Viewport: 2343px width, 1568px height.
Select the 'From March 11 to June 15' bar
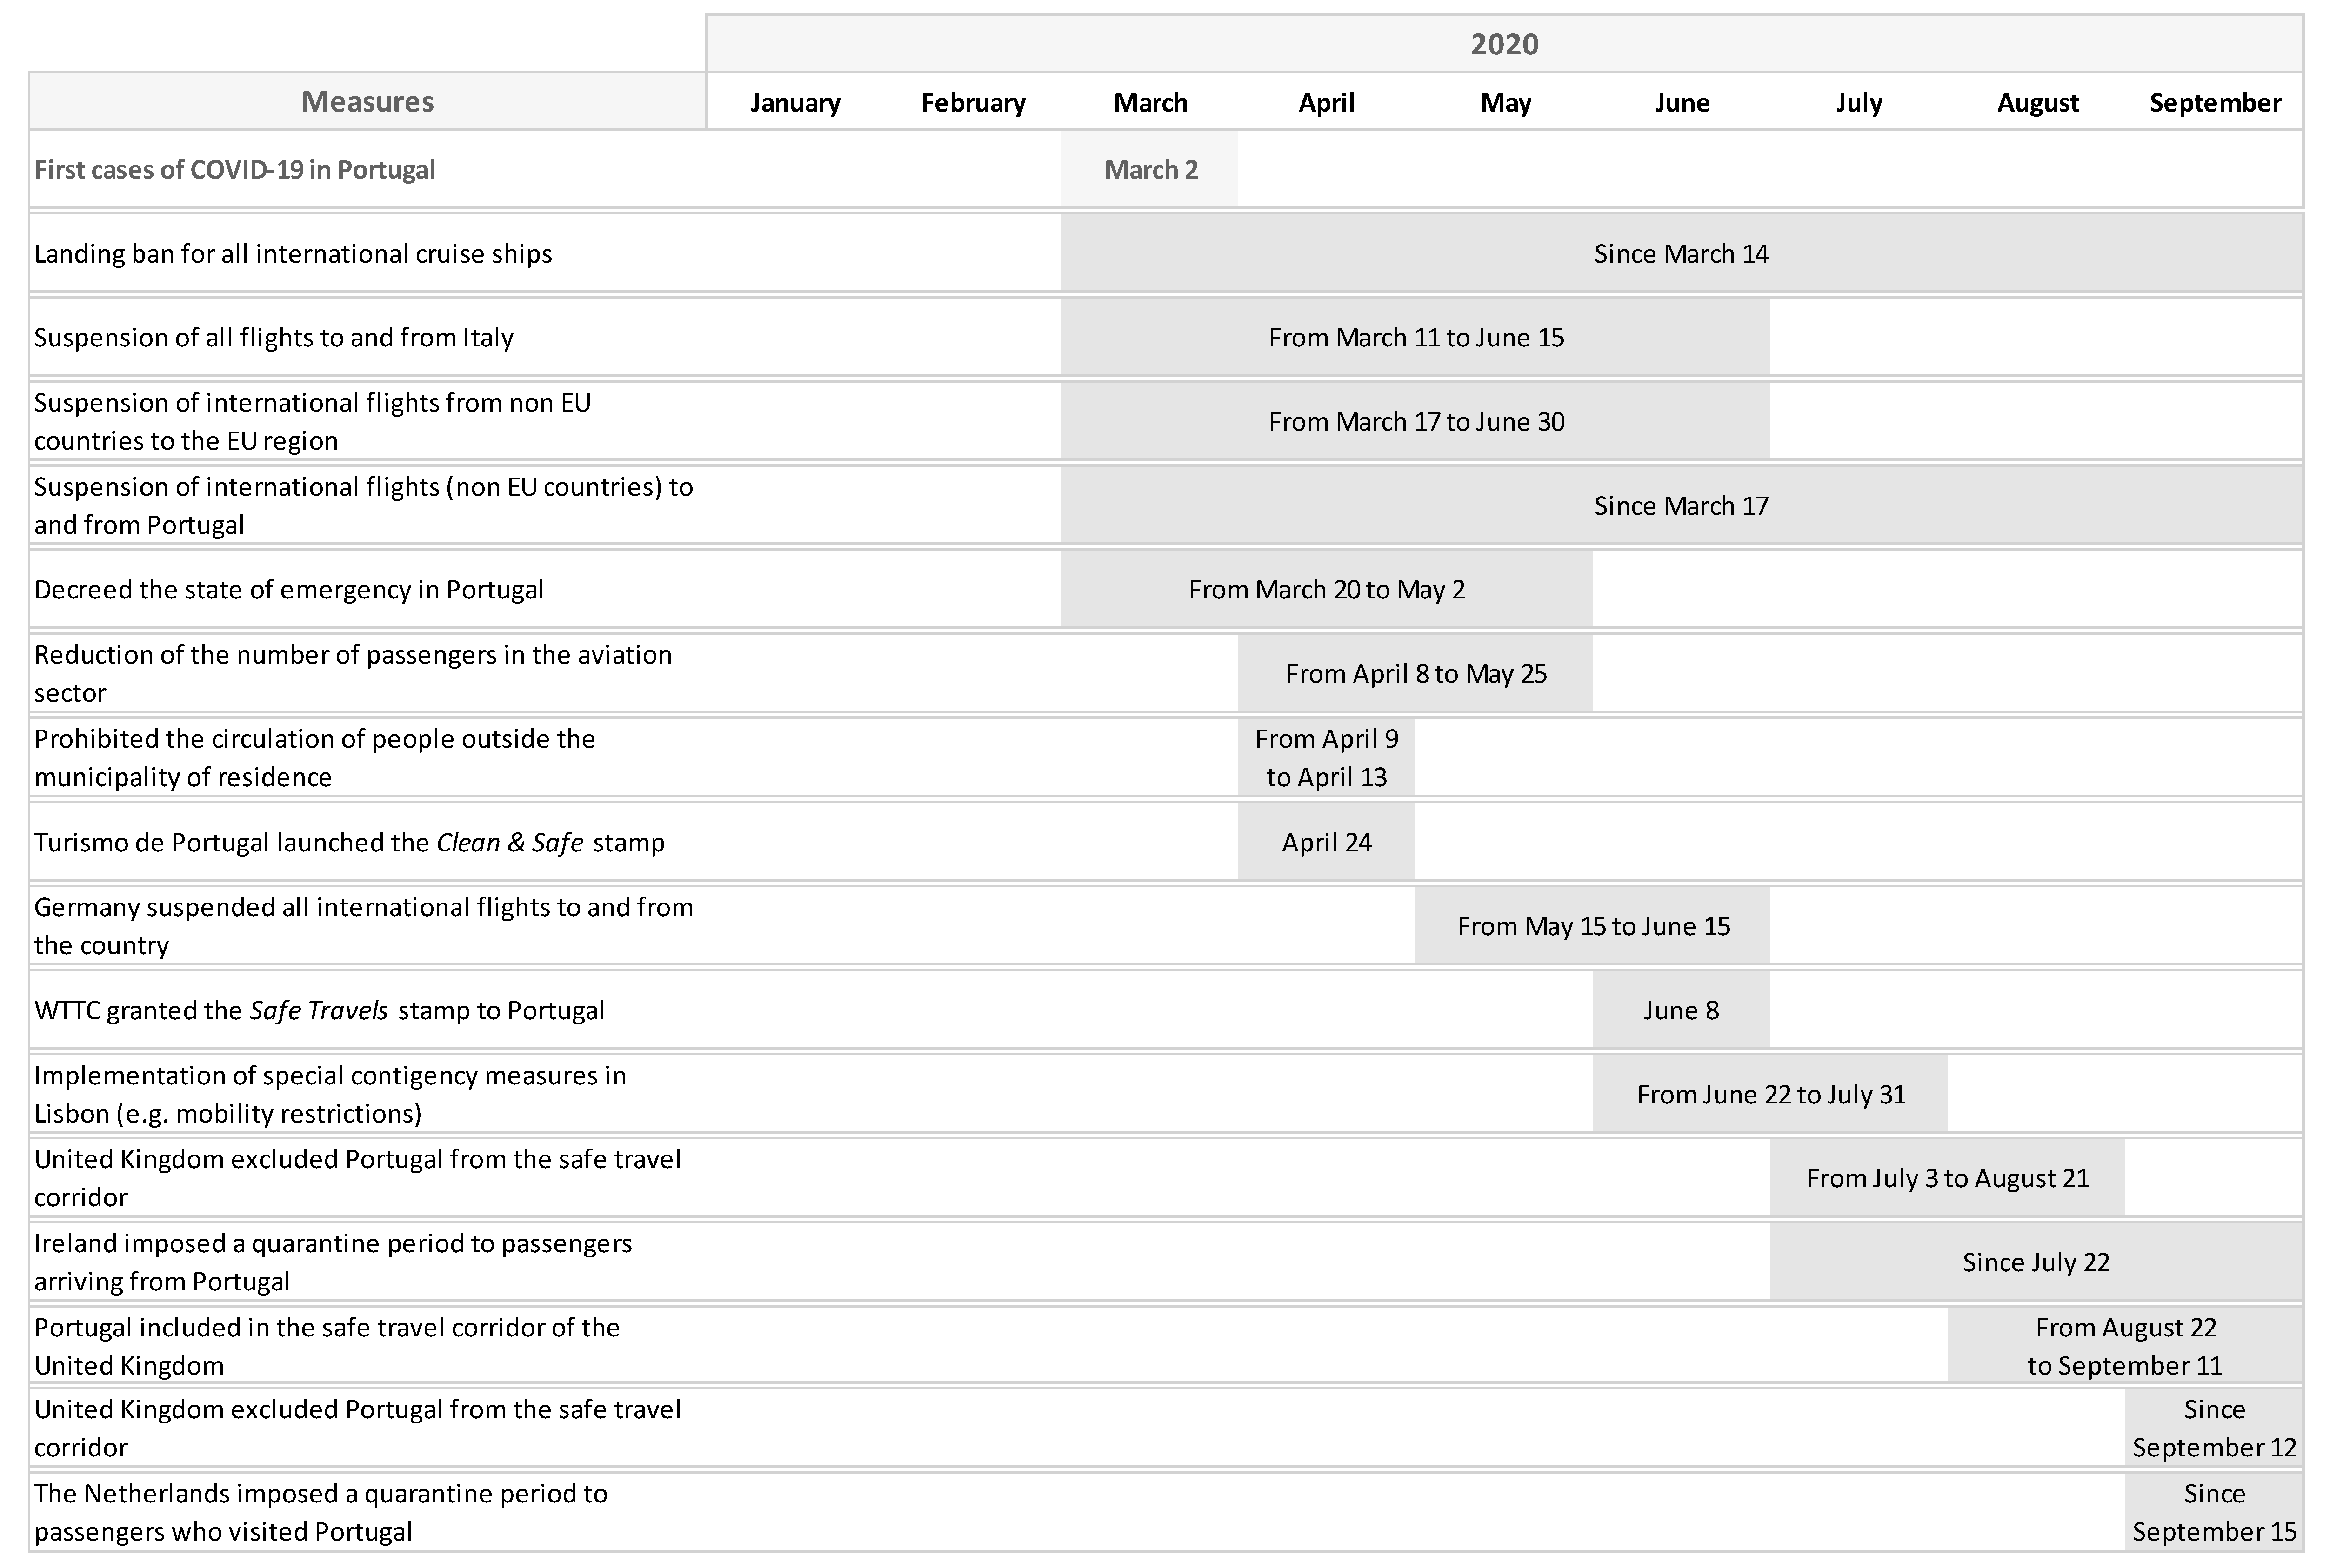click(1415, 338)
